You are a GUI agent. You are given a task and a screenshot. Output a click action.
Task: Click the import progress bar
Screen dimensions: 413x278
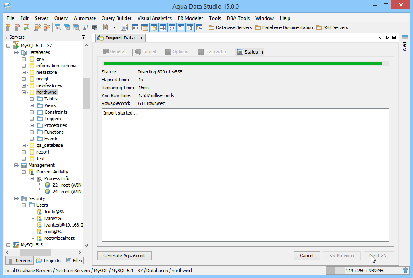point(245,63)
